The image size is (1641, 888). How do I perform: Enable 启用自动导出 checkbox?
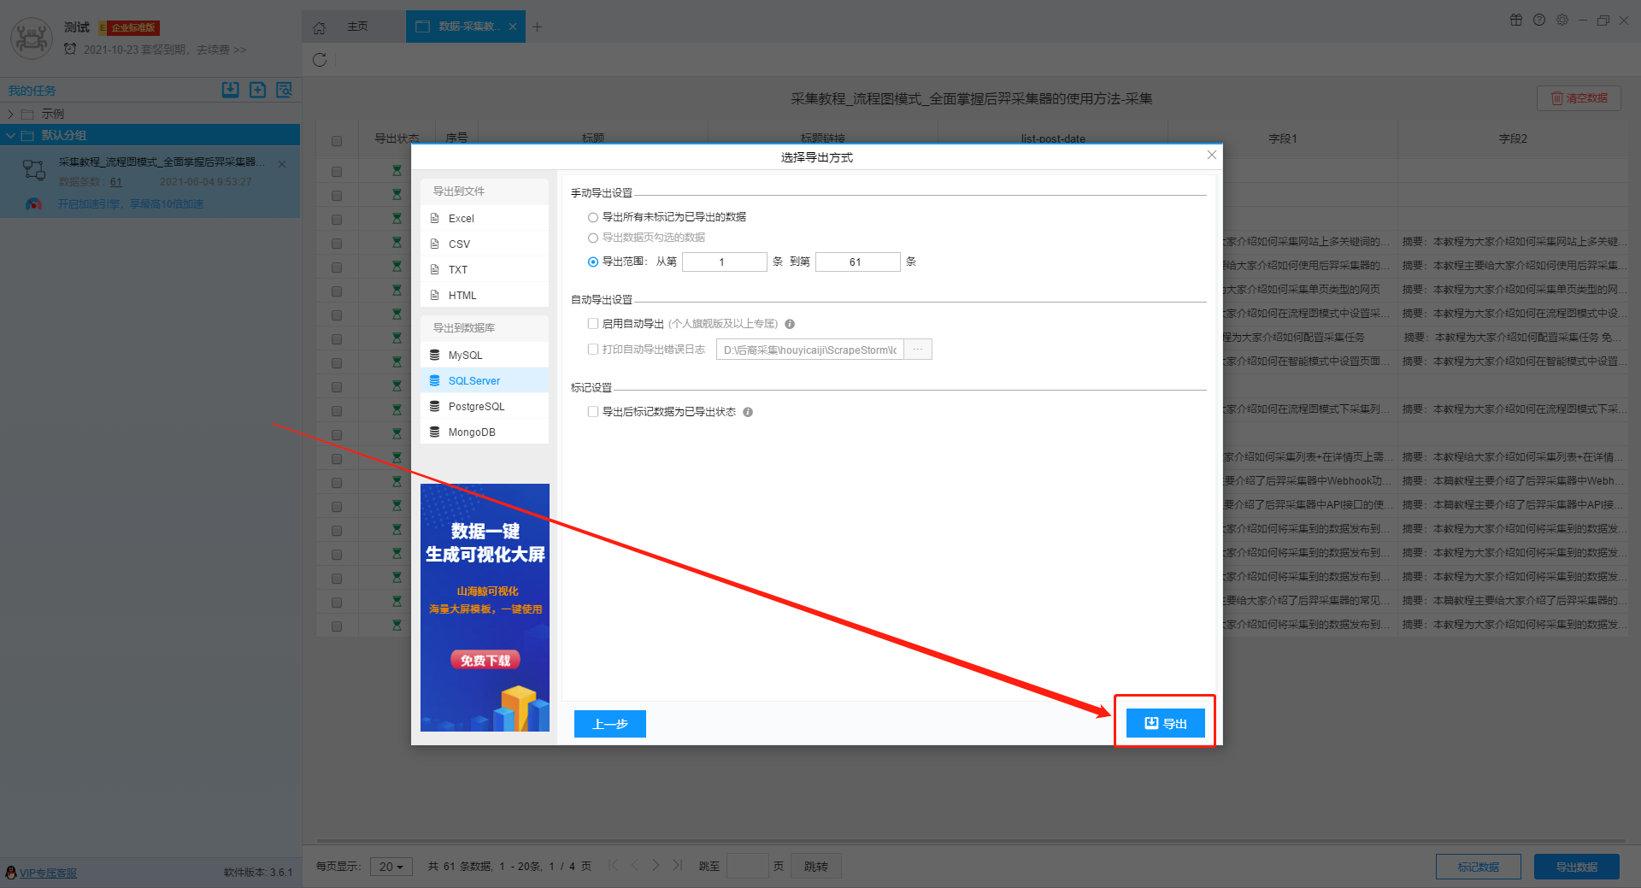tap(593, 324)
